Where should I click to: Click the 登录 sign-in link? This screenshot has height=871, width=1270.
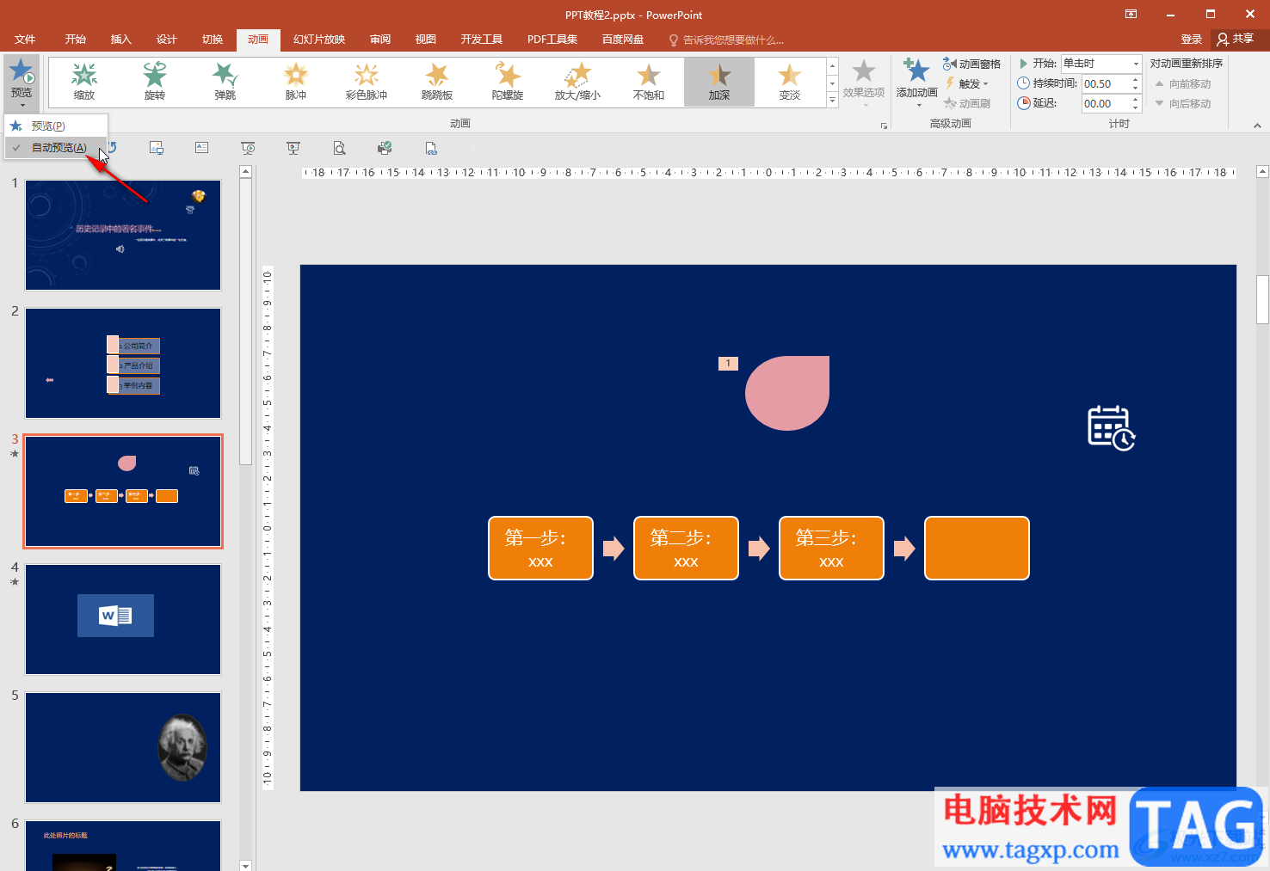coord(1192,40)
